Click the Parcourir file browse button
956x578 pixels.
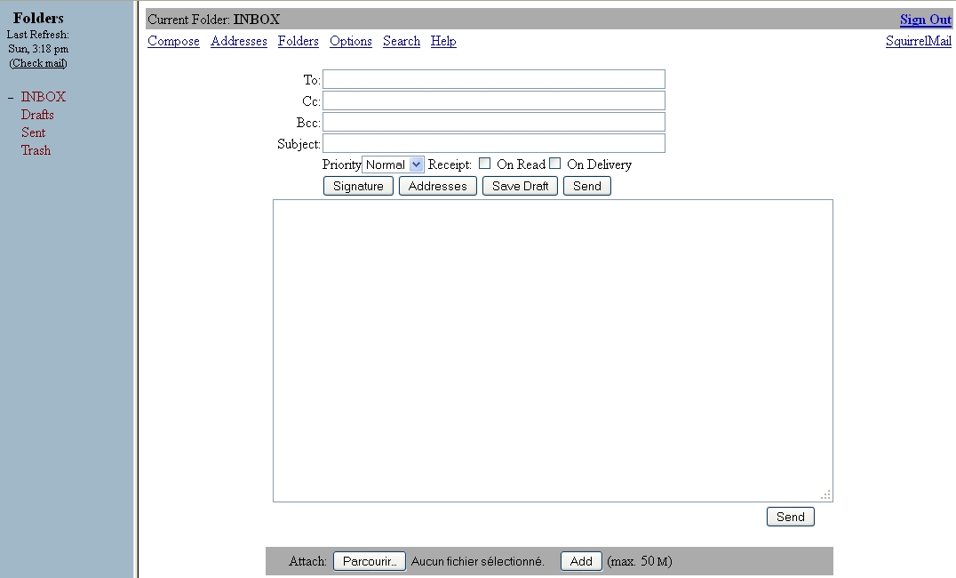[x=369, y=561]
